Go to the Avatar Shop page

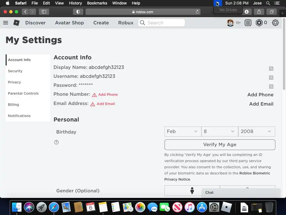coord(70,23)
